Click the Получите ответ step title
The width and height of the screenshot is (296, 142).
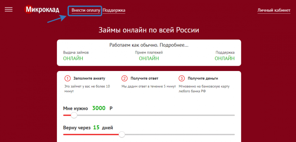(x=144, y=78)
